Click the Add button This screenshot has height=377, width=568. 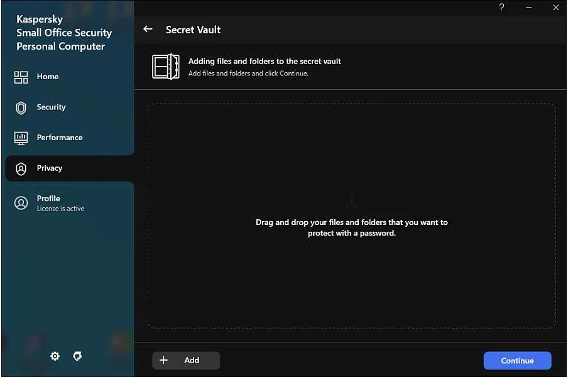click(x=186, y=360)
